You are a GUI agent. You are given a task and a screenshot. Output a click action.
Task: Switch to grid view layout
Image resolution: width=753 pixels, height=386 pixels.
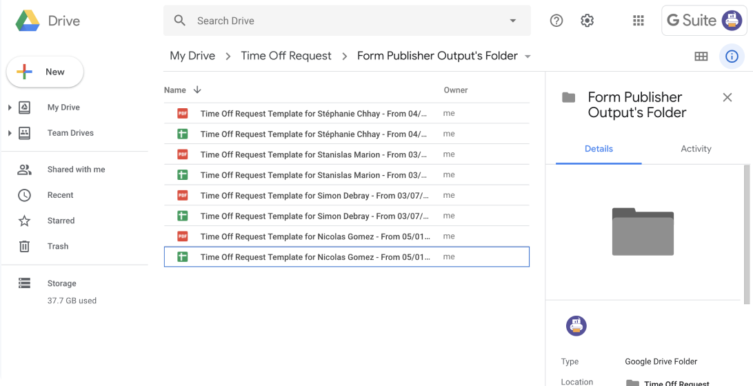click(701, 57)
